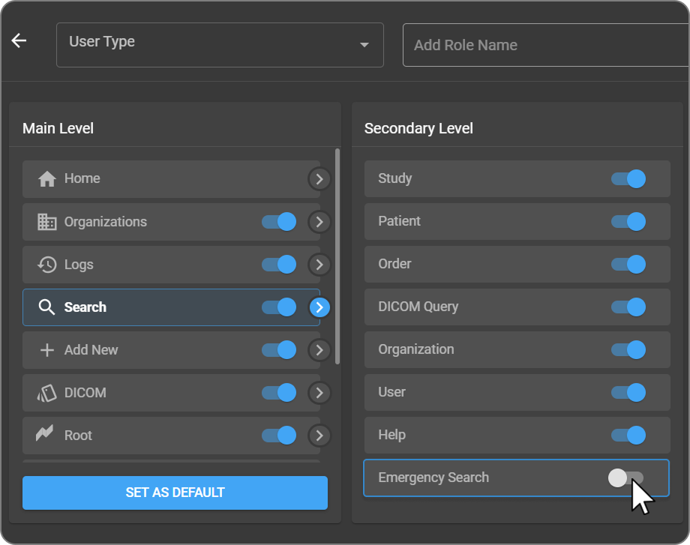The height and width of the screenshot is (545, 690).
Task: Click the Root chart icon
Action: click(45, 433)
